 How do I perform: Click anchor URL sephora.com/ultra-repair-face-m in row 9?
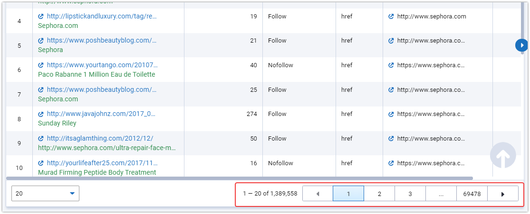coord(107,148)
